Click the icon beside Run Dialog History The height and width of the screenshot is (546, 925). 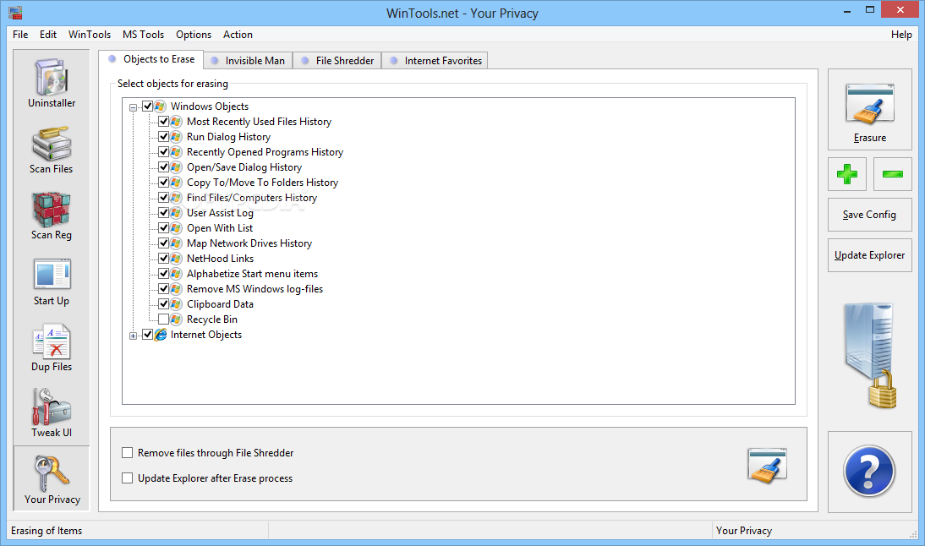176,137
